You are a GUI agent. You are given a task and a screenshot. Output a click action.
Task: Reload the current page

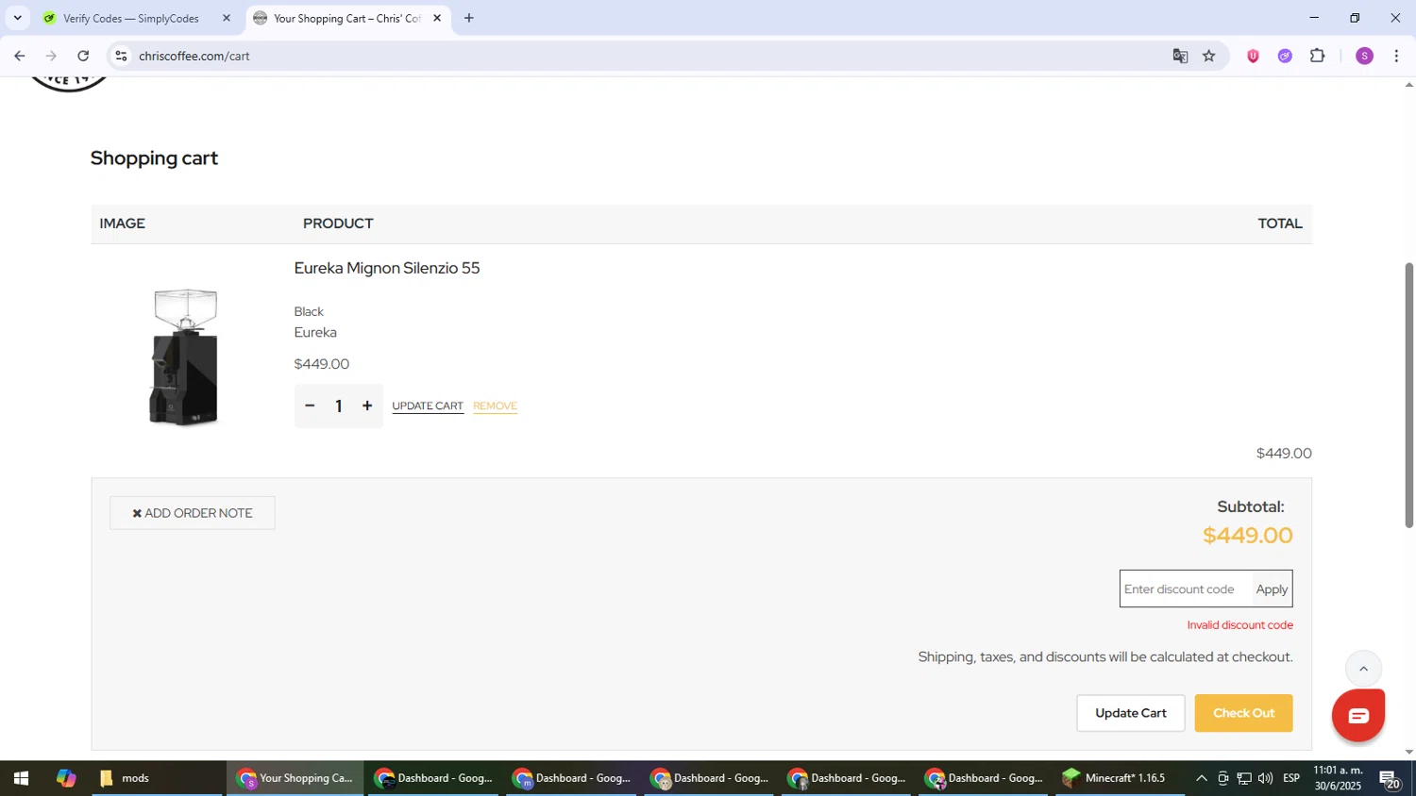tap(83, 56)
